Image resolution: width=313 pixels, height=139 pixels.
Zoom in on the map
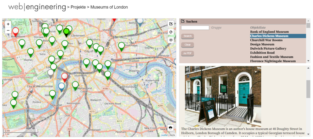pos(8,24)
